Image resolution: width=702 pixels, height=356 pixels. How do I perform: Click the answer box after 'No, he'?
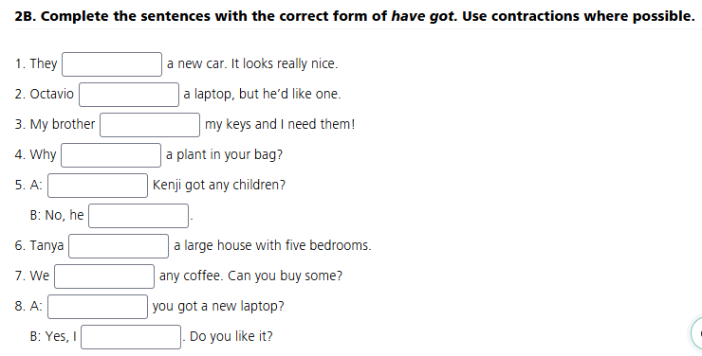(139, 216)
